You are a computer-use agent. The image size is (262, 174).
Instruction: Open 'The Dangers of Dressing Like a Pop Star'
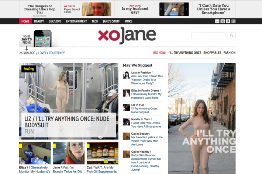(x=40, y=9)
